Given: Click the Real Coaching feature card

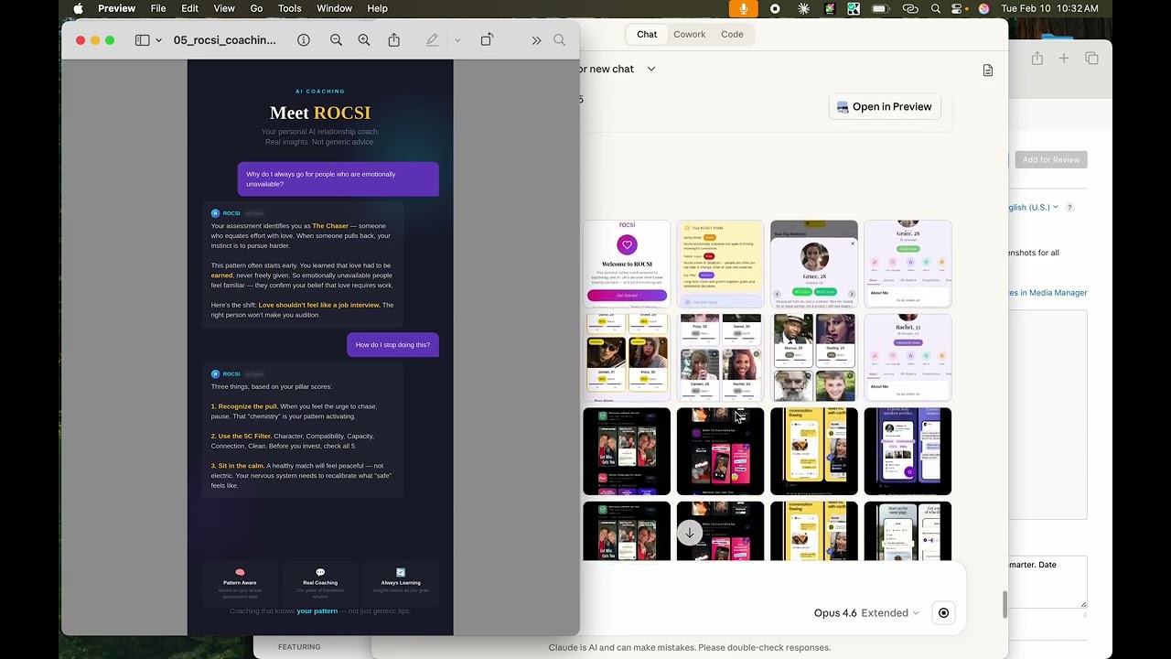Looking at the screenshot, I should (320, 583).
